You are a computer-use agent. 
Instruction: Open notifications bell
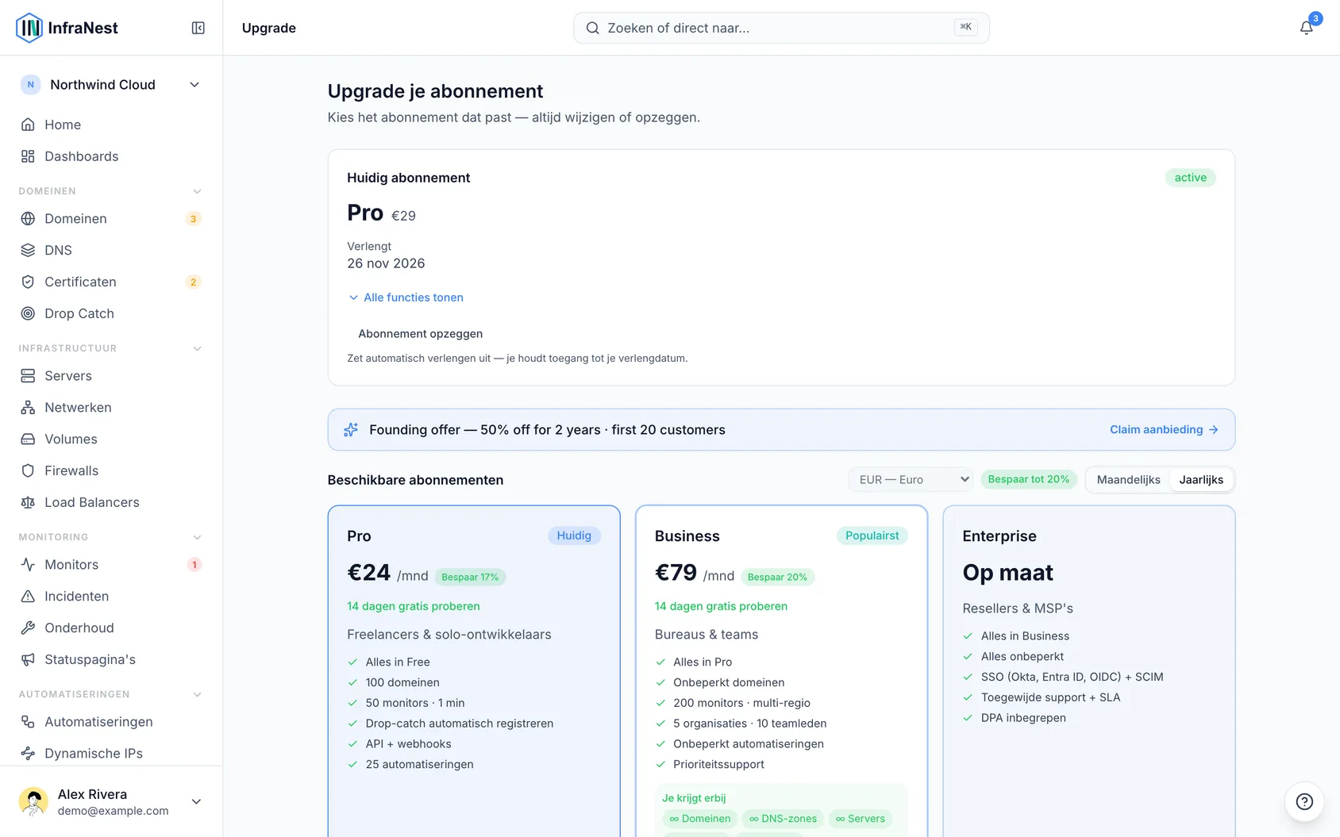[1306, 28]
